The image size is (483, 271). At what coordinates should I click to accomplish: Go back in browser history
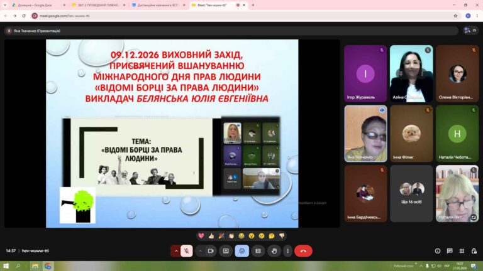click(6, 16)
